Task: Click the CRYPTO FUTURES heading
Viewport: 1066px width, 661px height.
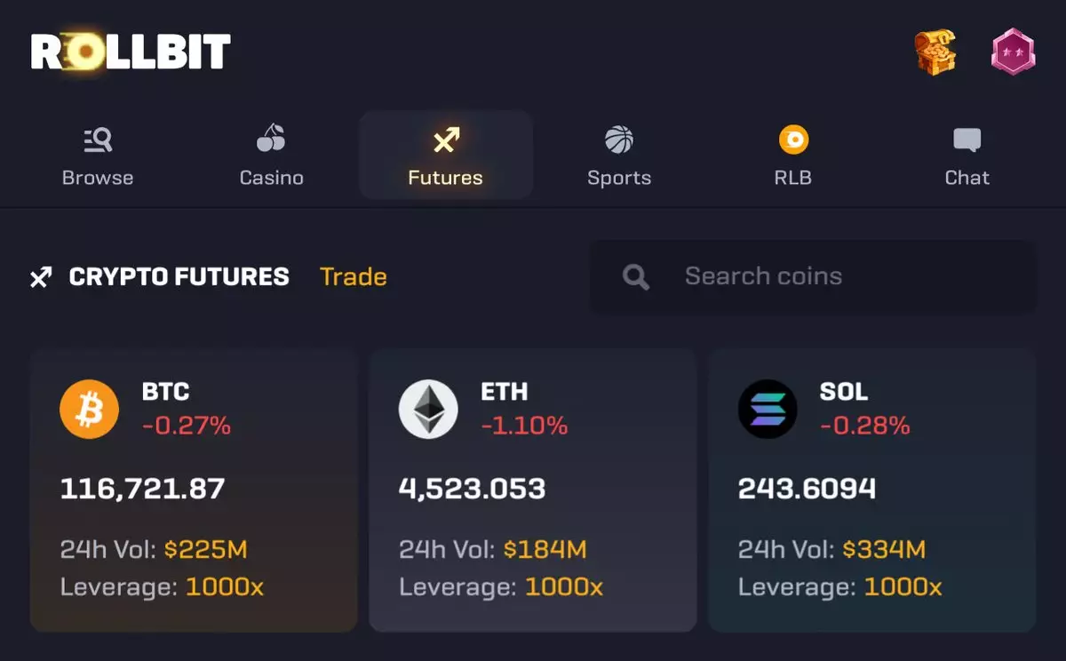Action: [x=179, y=277]
